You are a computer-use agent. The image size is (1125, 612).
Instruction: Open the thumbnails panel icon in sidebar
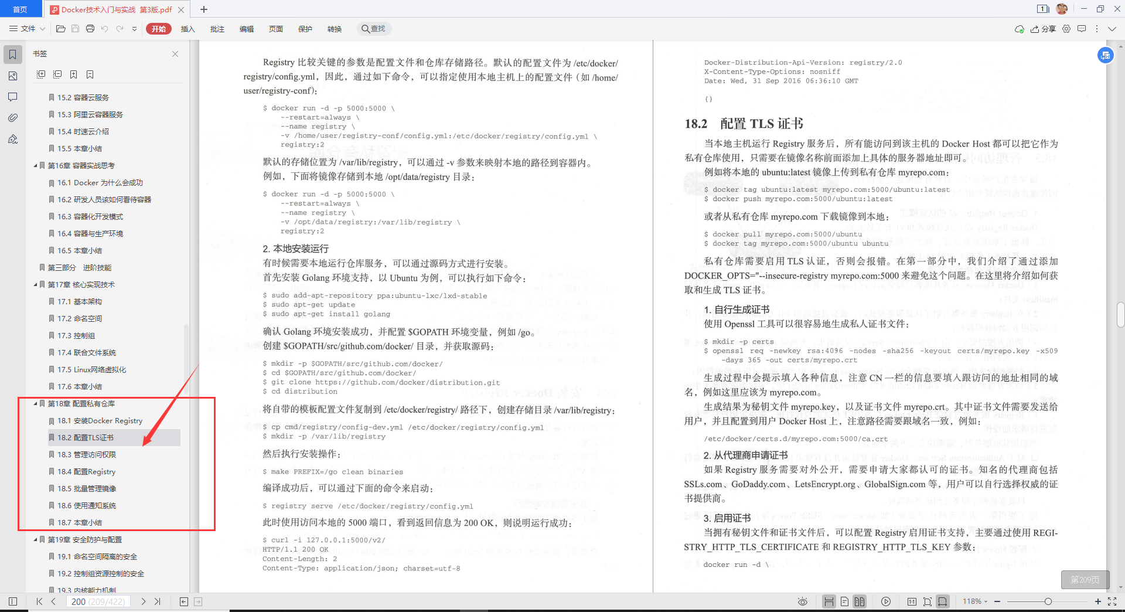click(12, 76)
